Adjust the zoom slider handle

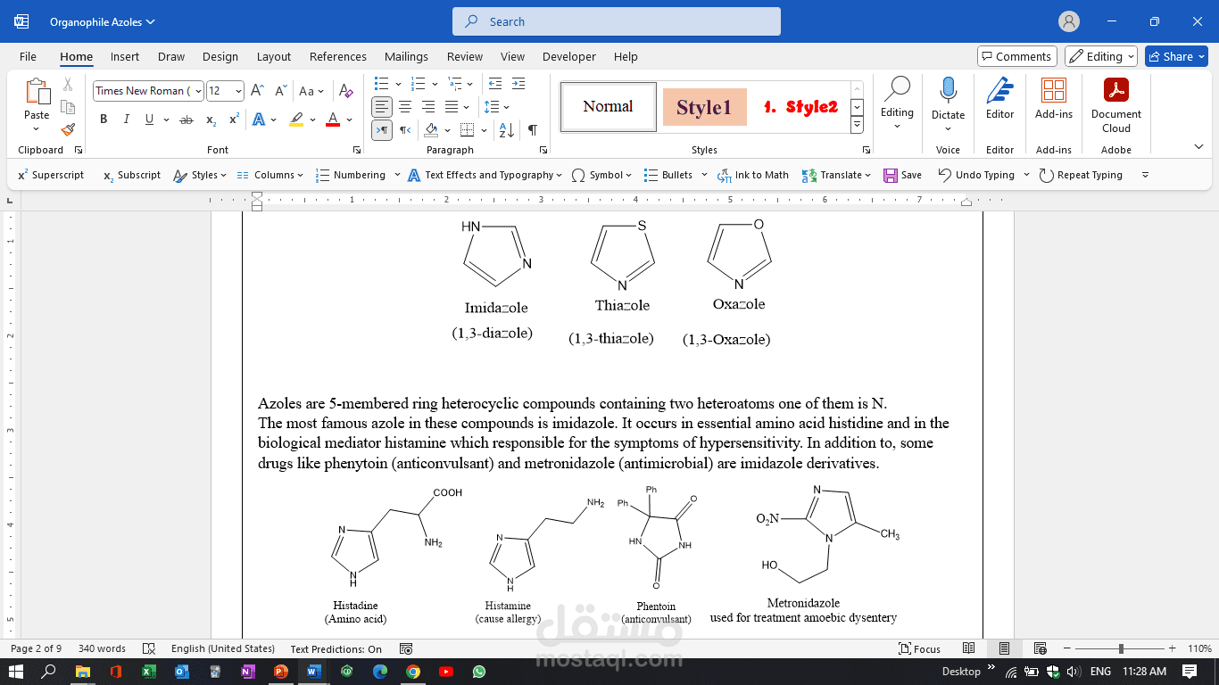click(1121, 648)
